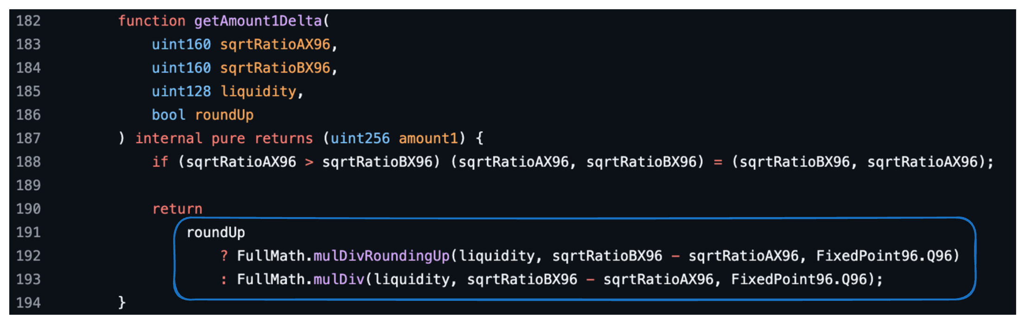Select line number 187
The height and width of the screenshot is (324, 1025).
coord(28,138)
